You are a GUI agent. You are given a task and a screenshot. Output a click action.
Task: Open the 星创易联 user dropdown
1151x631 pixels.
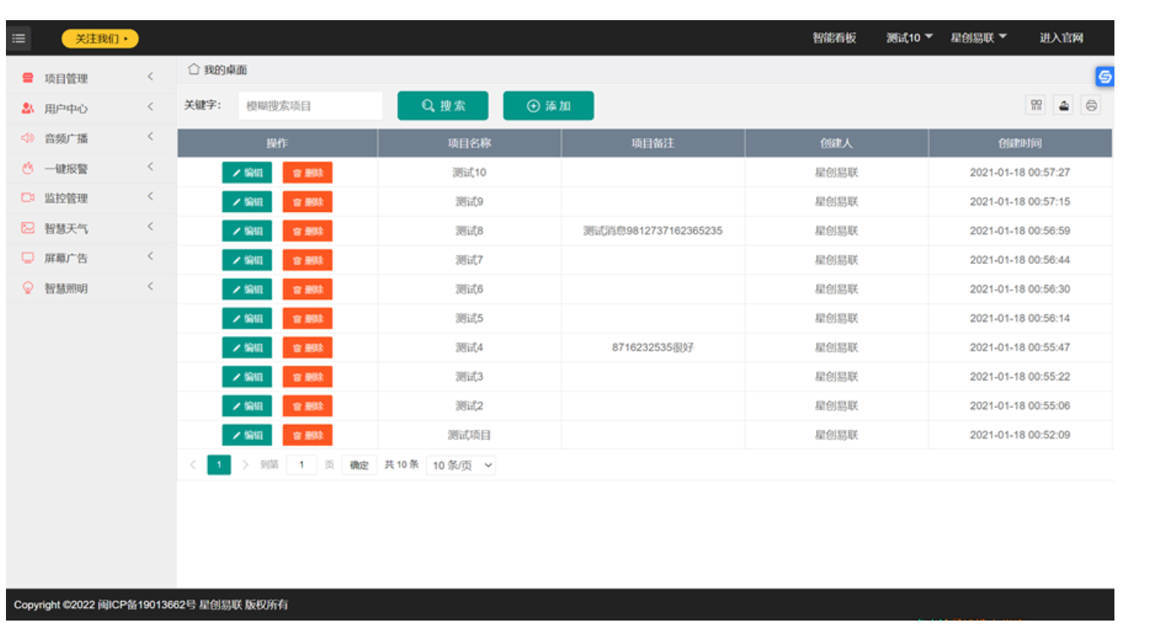[978, 38]
